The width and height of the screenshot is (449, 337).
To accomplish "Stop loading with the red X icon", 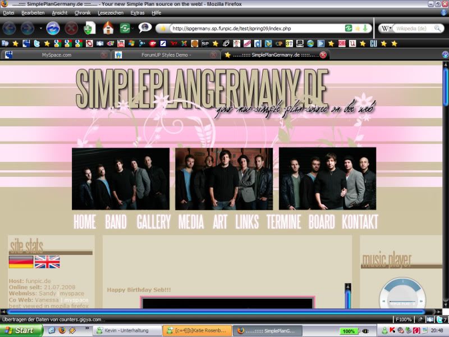I will (x=71, y=29).
